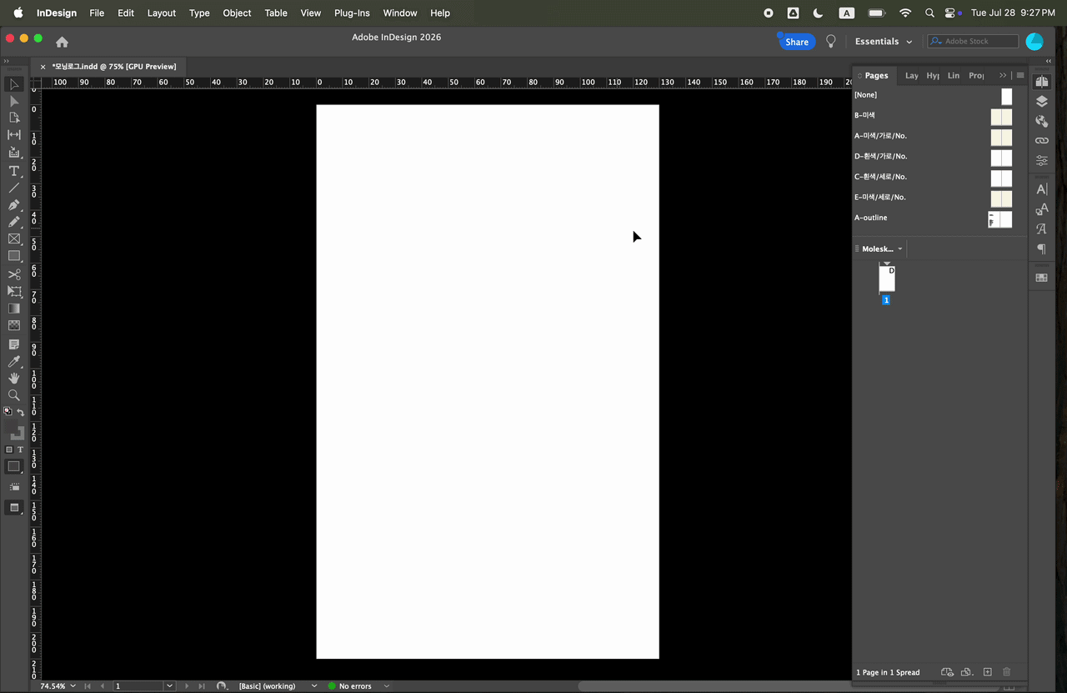Open the Character Styles dock icon
The width and height of the screenshot is (1067, 693).
click(1041, 209)
